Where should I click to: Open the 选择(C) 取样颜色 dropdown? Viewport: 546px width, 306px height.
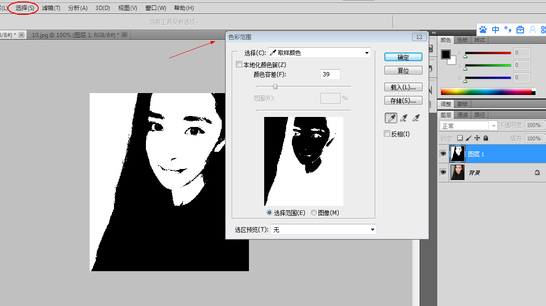(x=319, y=53)
